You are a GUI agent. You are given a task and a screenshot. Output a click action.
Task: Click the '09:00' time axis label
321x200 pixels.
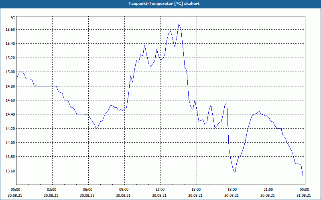click(124, 190)
